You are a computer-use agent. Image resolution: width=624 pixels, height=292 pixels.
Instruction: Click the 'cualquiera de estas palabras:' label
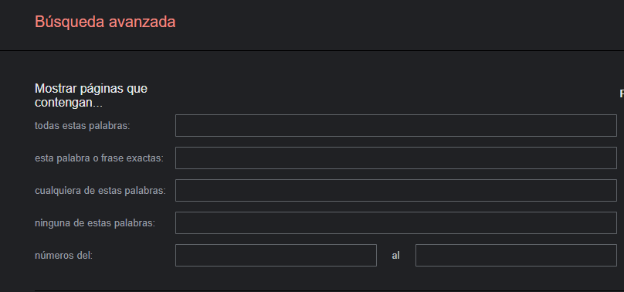point(100,191)
